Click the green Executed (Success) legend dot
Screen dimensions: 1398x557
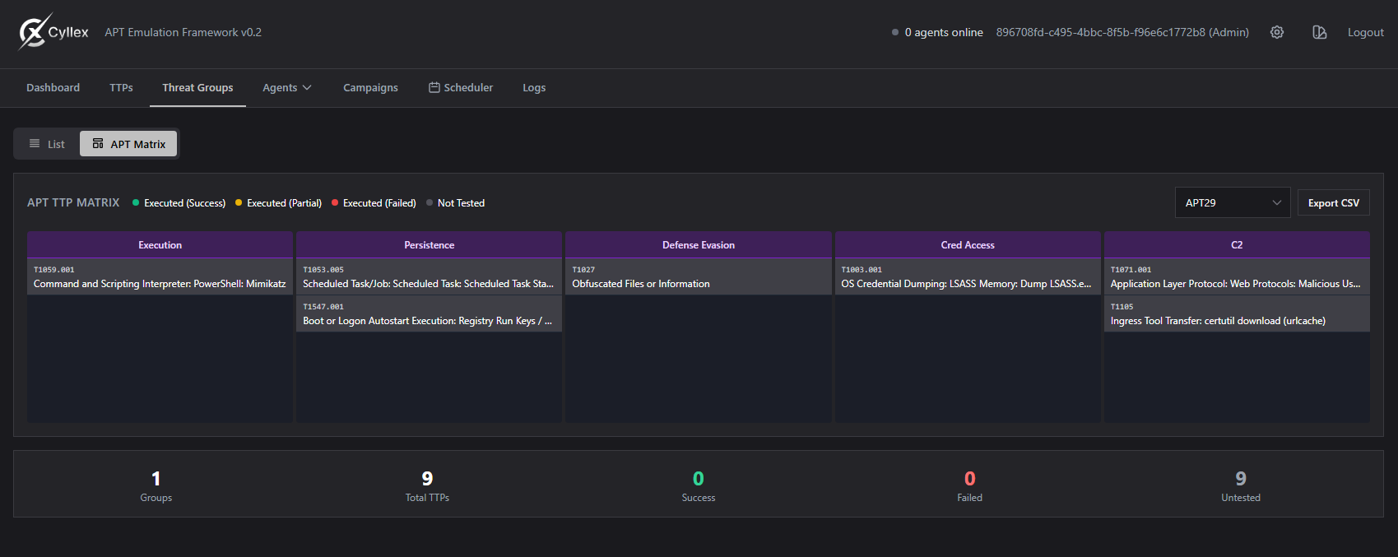tap(136, 203)
